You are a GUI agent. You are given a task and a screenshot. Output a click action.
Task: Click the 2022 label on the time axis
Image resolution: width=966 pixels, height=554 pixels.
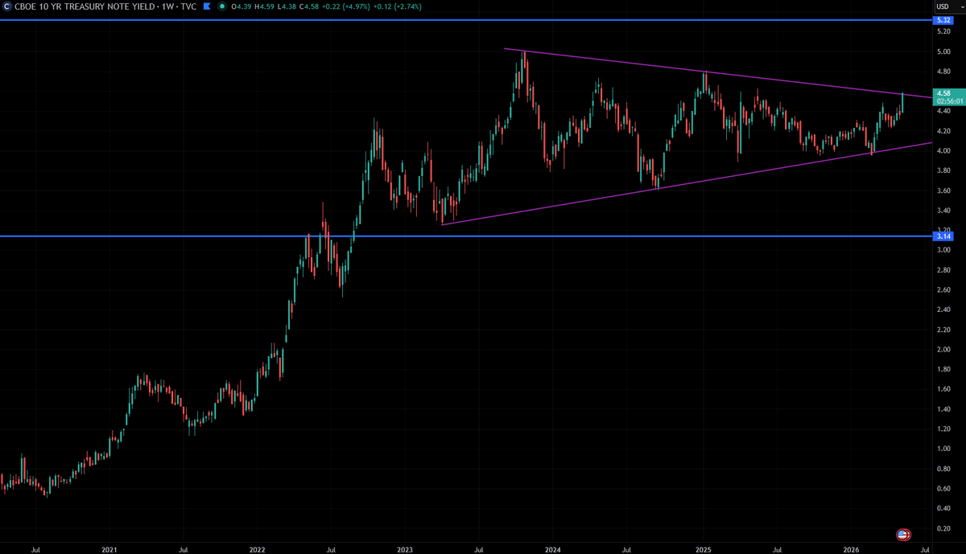coord(257,550)
